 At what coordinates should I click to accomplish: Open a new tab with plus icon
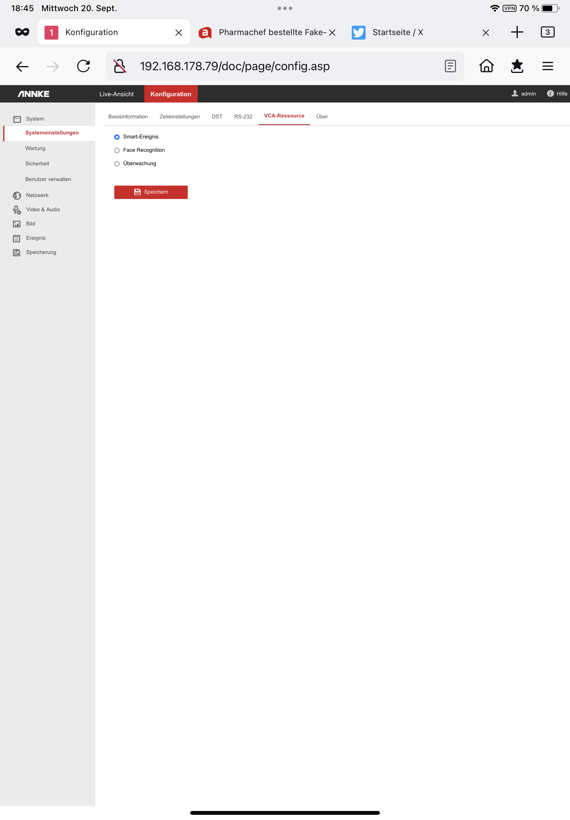point(516,32)
